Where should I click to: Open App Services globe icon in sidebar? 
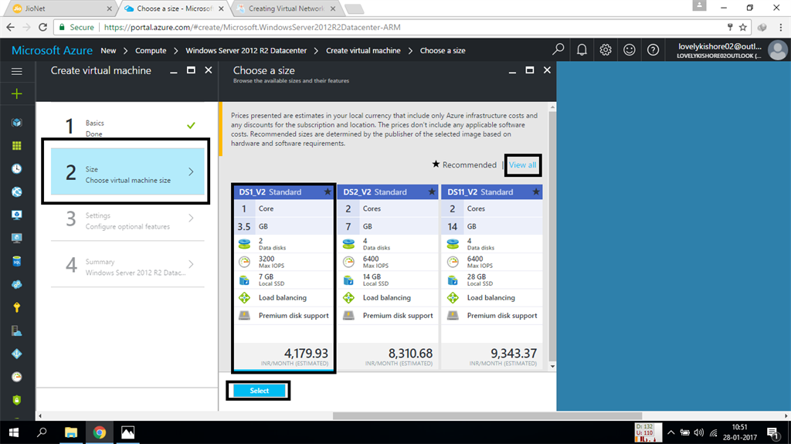point(17,191)
